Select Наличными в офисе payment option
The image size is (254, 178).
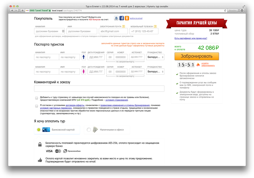(107, 130)
